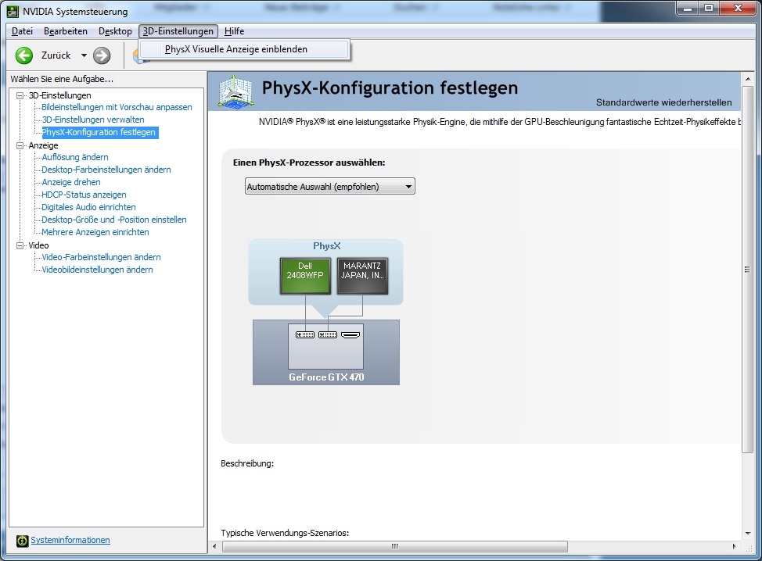Close the NVIDIA Systemsteuerung window
Image resolution: width=762 pixels, height=561 pixels.
tap(739, 9)
